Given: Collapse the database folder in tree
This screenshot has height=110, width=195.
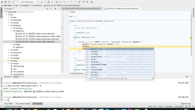Looking at the screenshot, I should 9,25.
